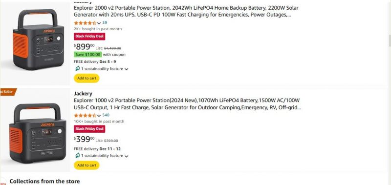Viewport: 391px width, 185px height.
Task: Expand rating breakdown chevron for Explorer 1000
Action: 99,116
